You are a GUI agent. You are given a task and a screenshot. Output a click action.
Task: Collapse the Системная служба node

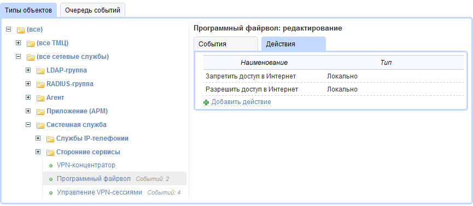point(28,124)
